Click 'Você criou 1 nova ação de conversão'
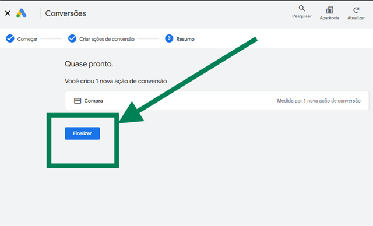Viewport: 373px width, 226px height. coord(115,81)
